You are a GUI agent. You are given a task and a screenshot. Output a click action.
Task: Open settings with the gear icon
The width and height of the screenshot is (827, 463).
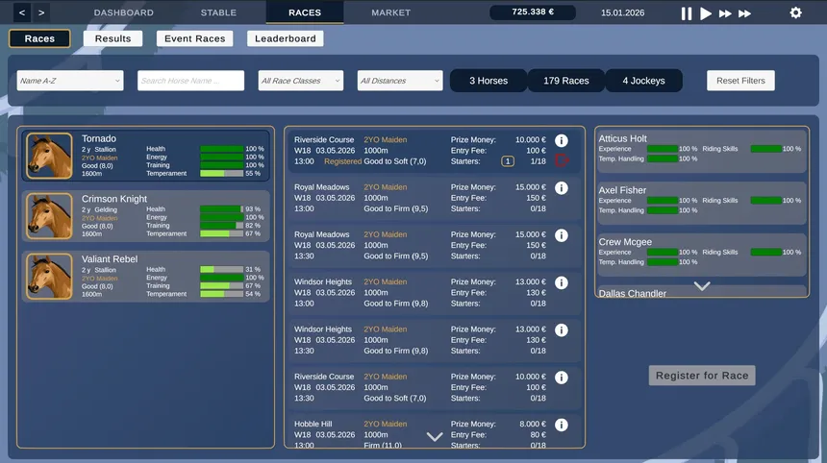795,13
